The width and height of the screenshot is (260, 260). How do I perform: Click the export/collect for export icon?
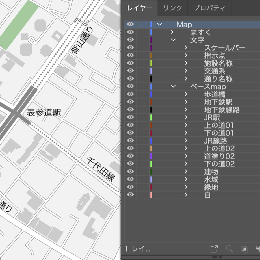coord(214,249)
